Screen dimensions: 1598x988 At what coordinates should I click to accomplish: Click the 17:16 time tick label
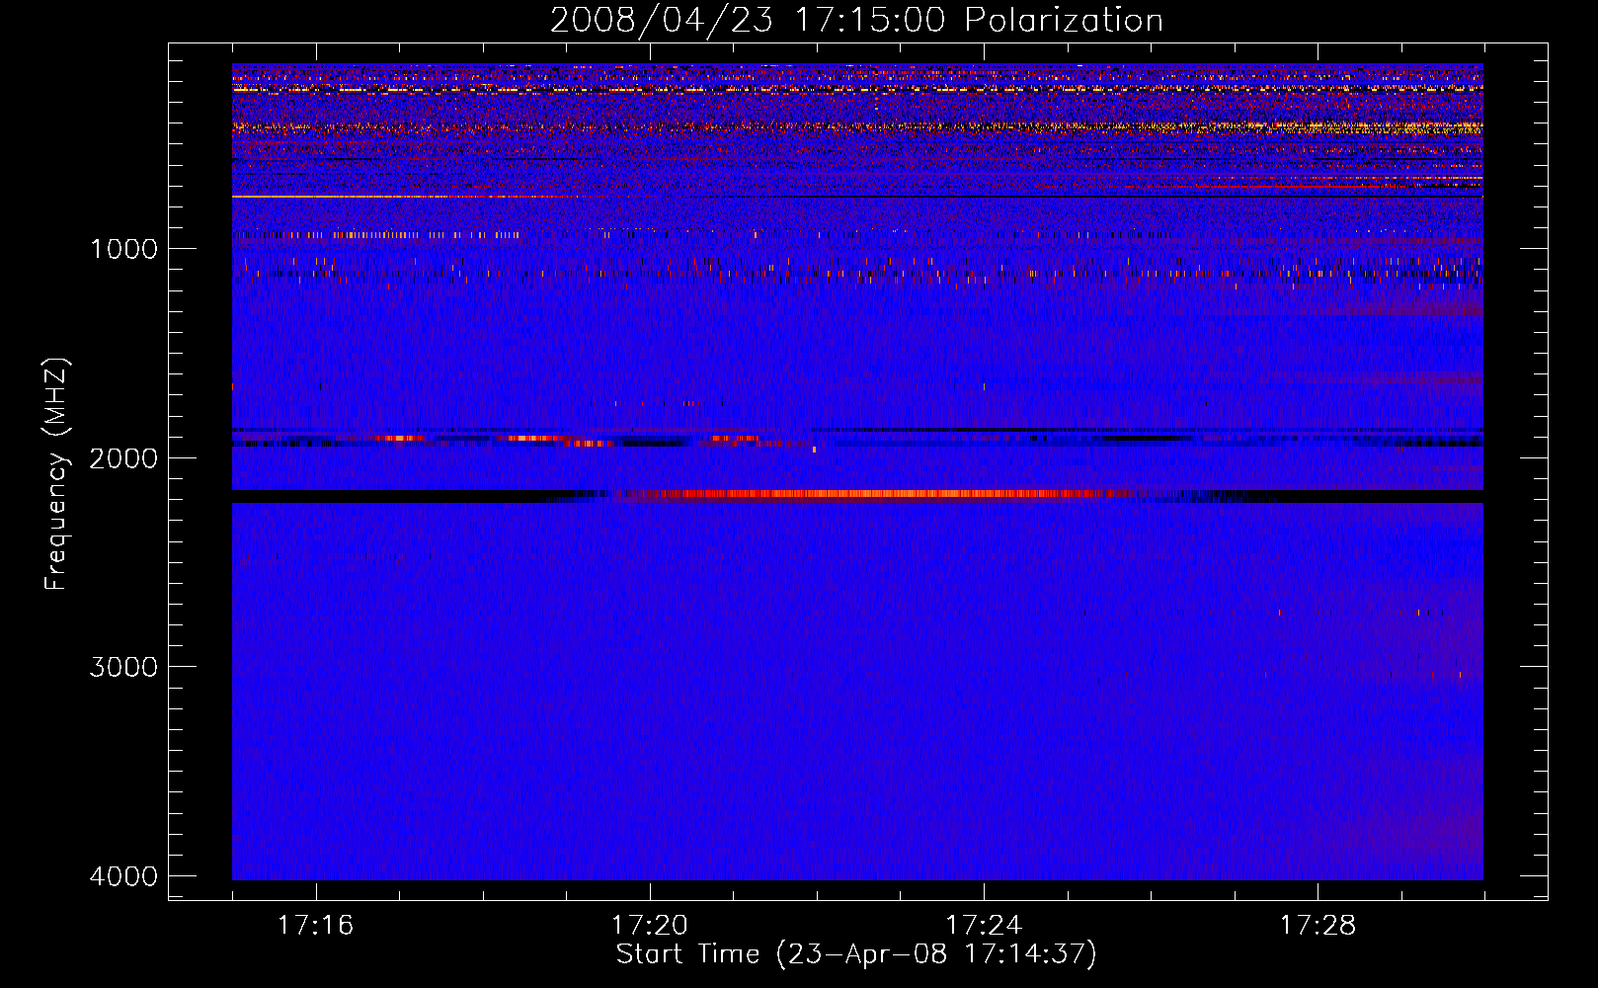tap(315, 926)
